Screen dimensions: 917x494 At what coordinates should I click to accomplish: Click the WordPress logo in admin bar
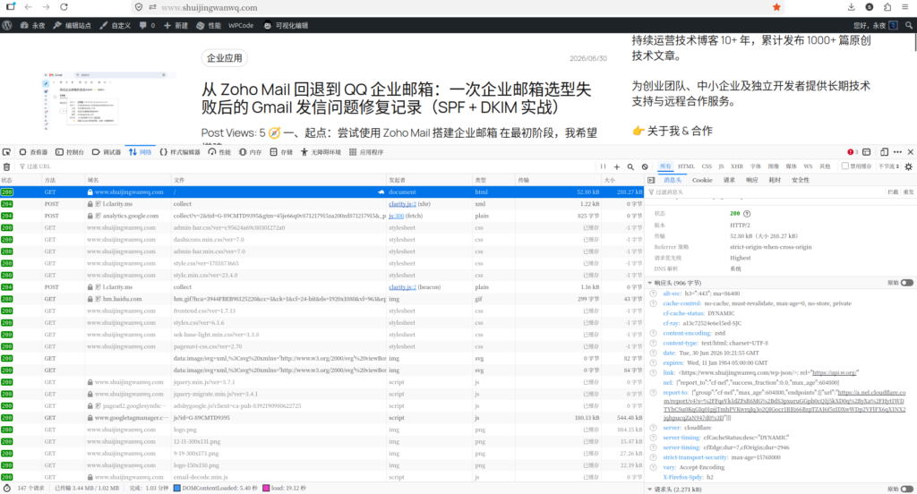pos(7,25)
